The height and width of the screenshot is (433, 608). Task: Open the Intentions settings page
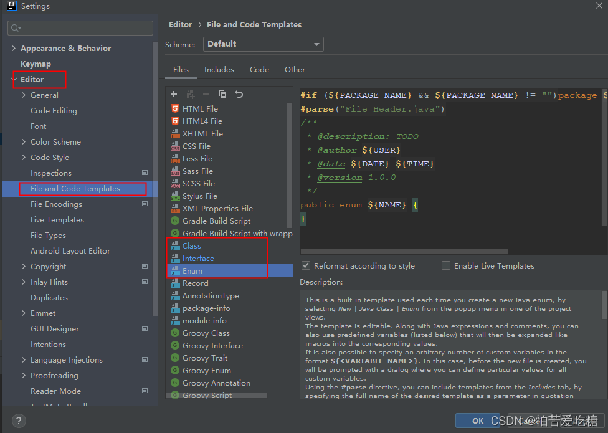(x=48, y=345)
